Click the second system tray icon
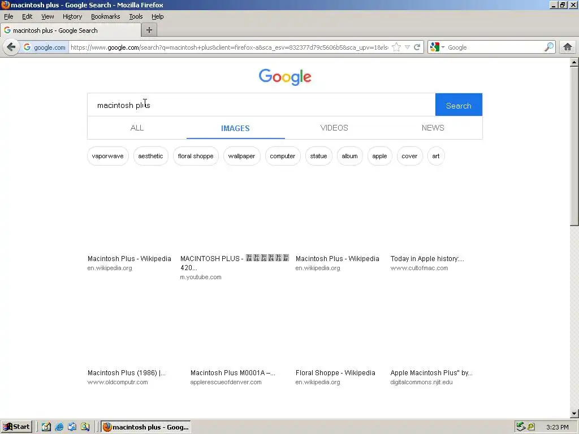 coord(531,427)
